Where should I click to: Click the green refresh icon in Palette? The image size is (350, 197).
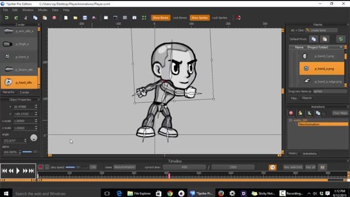[341, 39]
